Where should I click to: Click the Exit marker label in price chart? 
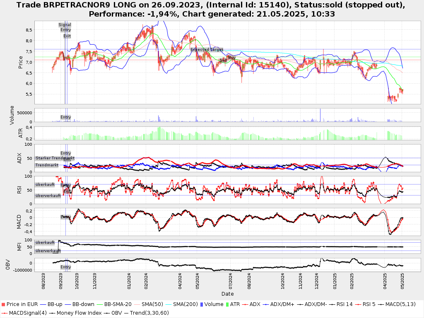point(67,36)
